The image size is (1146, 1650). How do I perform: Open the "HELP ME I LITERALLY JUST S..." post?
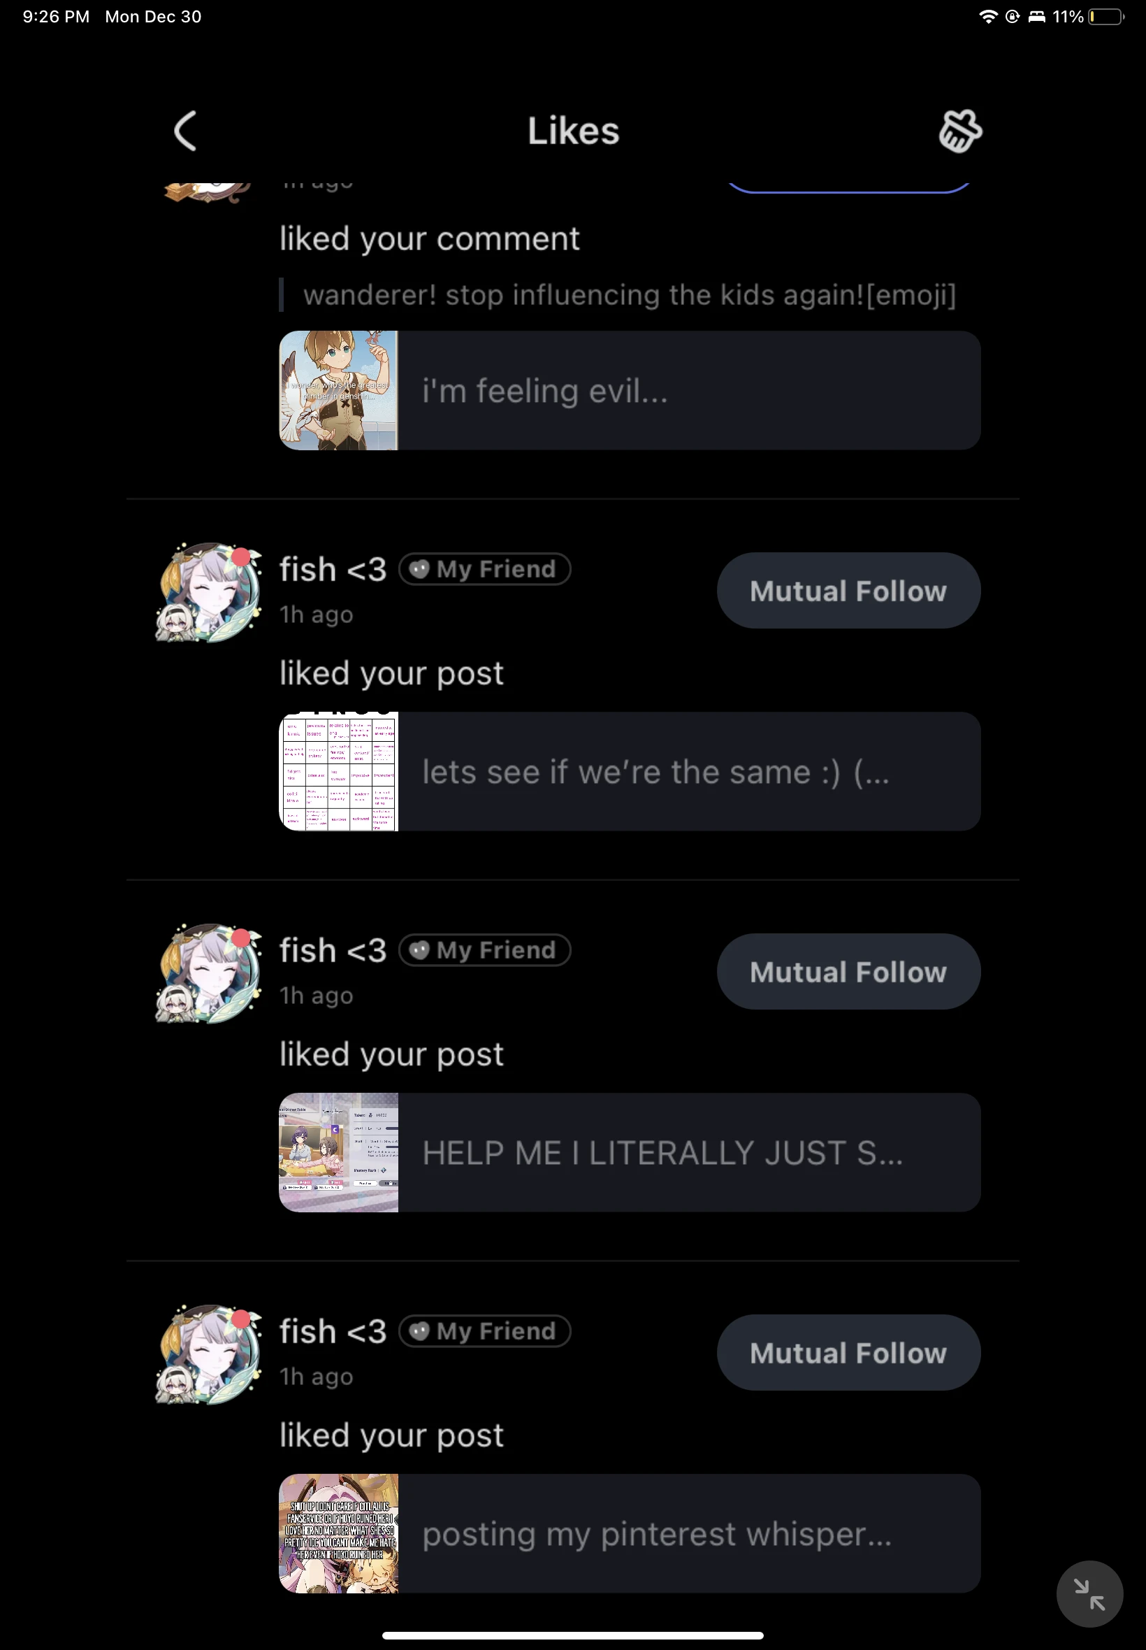630,1152
